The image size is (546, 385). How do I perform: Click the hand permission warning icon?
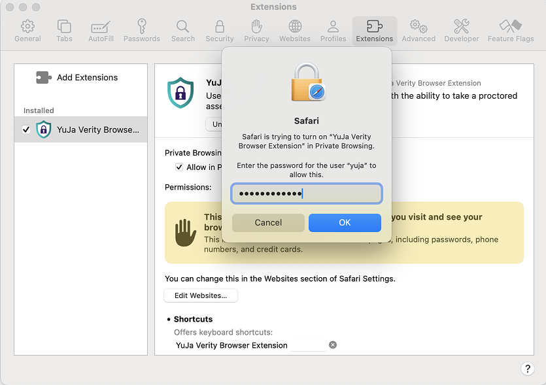(185, 233)
